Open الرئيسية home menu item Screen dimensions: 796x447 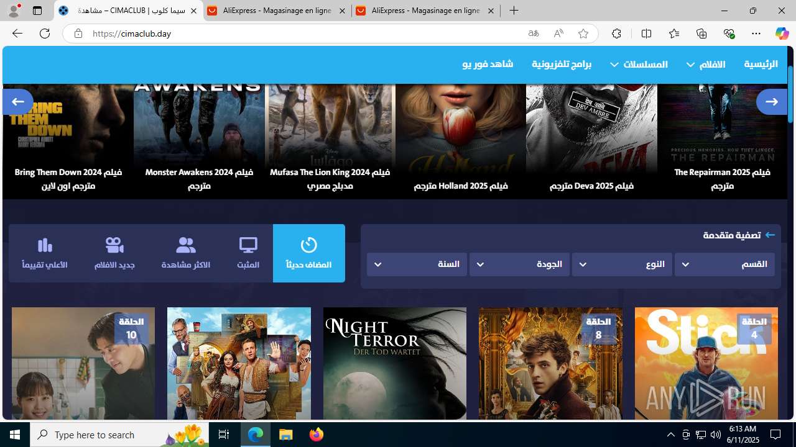tap(761, 65)
